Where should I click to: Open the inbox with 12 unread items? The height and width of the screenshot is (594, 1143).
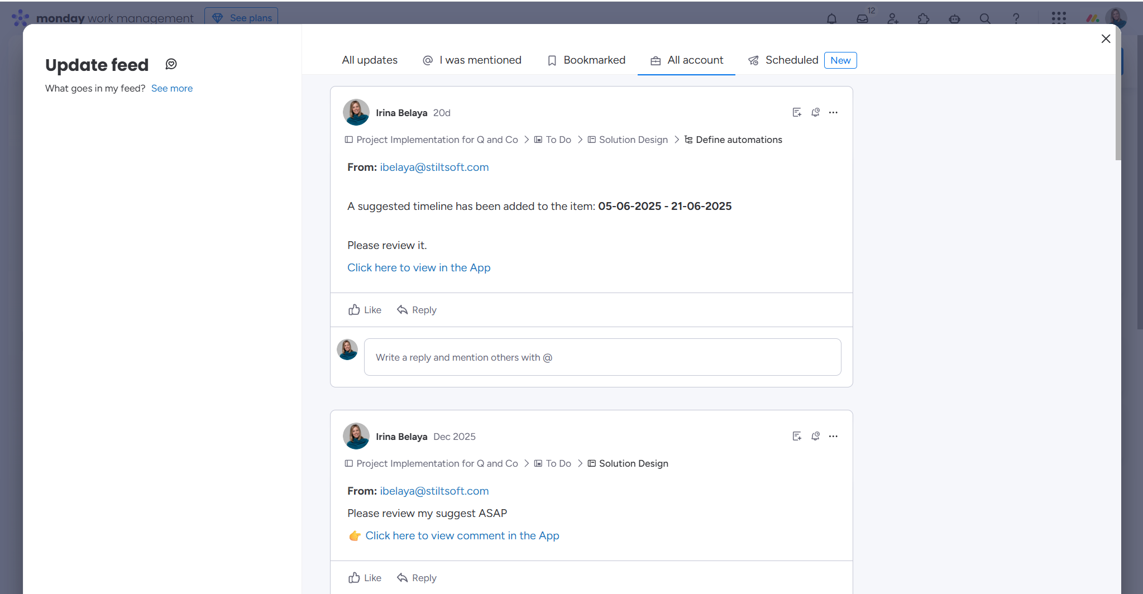coord(862,18)
